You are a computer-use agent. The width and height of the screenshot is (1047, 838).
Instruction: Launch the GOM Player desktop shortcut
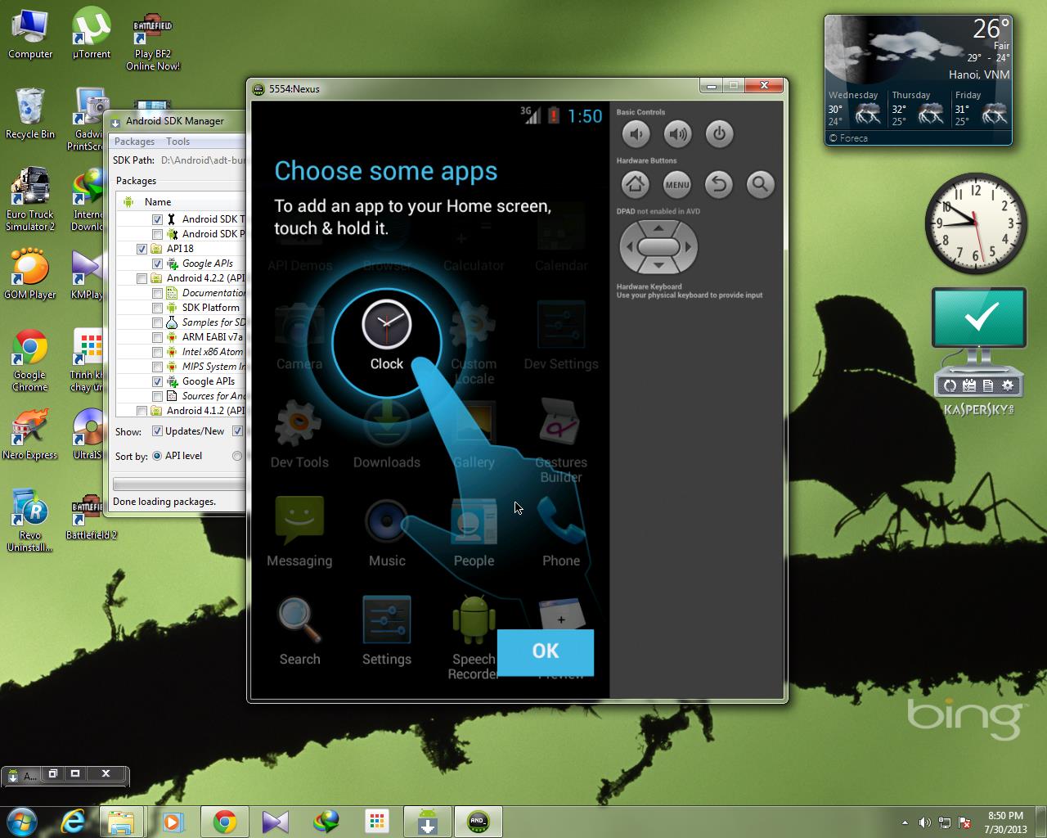pos(30,275)
